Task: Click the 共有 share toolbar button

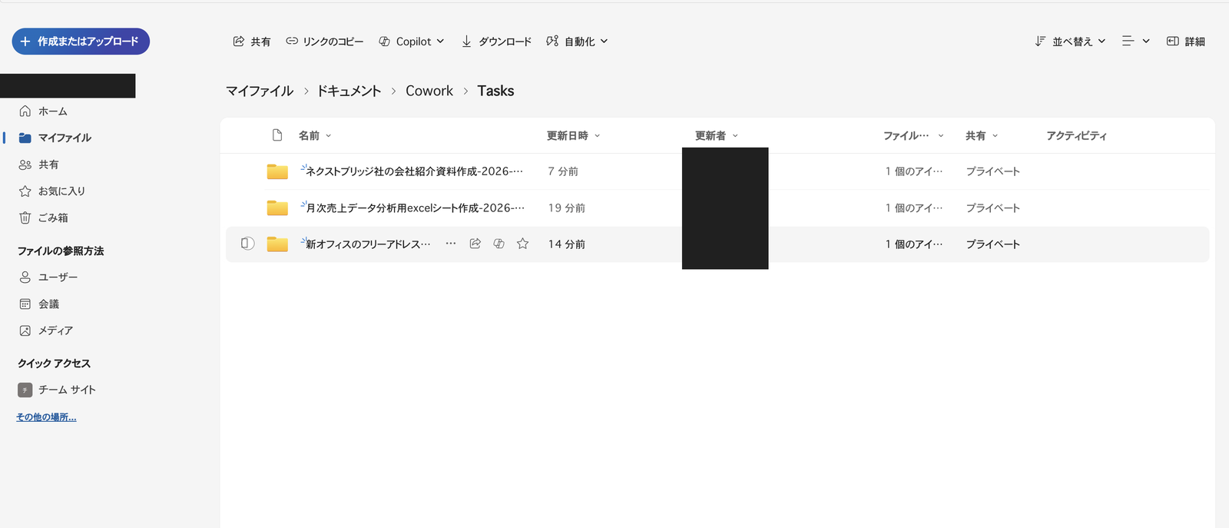Action: click(x=252, y=42)
